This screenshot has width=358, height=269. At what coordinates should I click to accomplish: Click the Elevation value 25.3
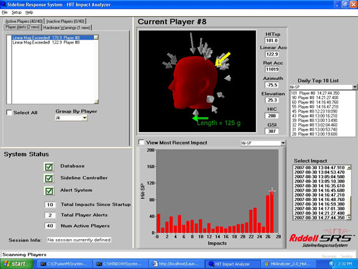coord(272,100)
